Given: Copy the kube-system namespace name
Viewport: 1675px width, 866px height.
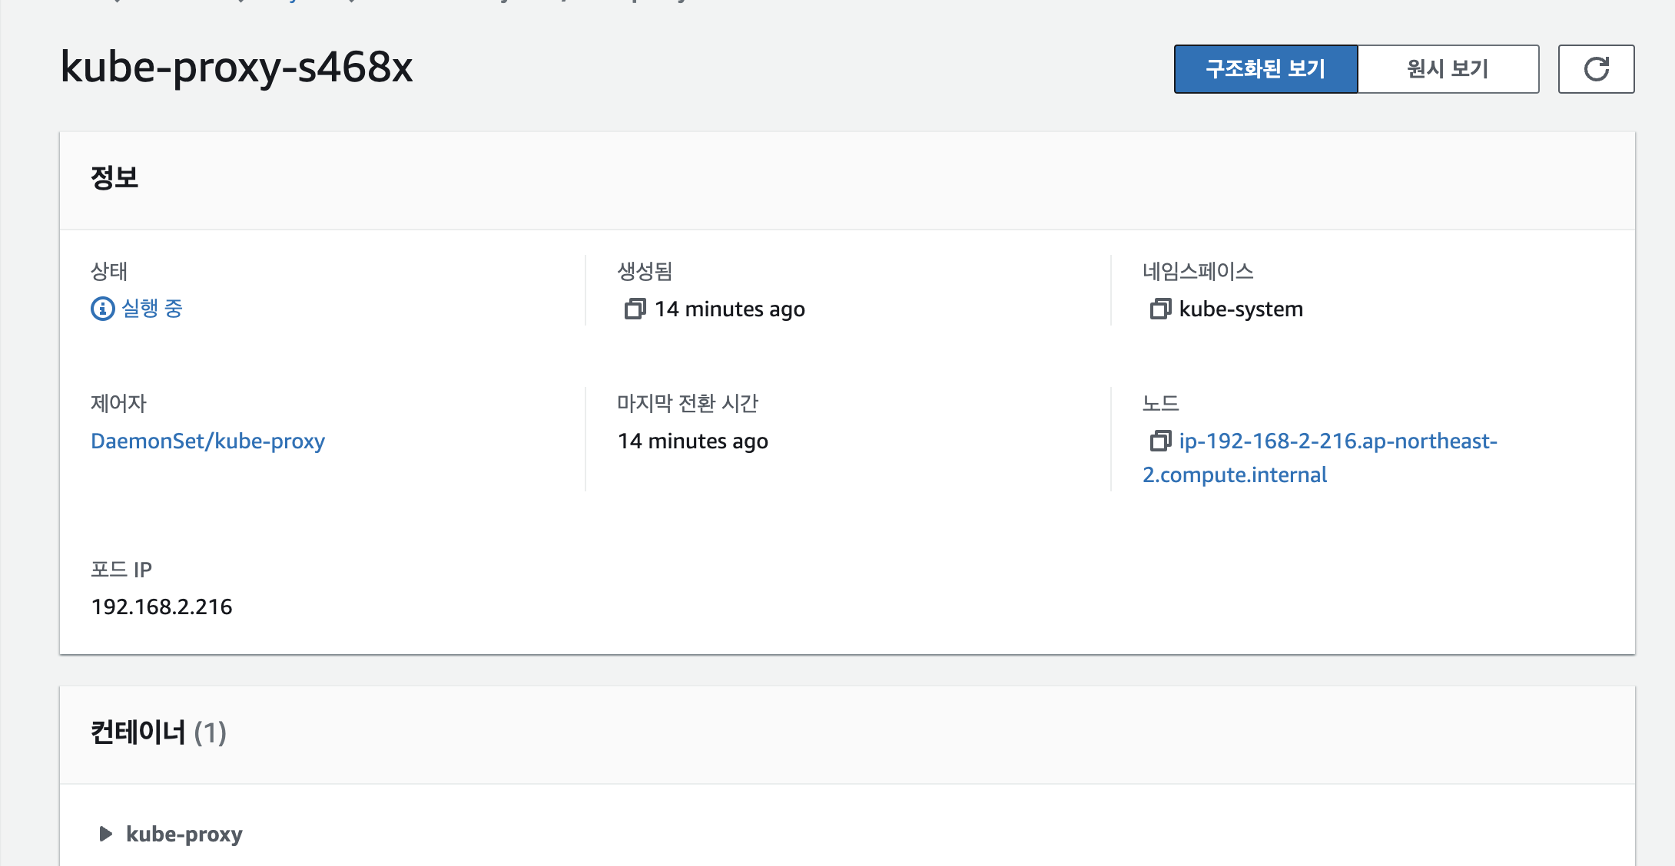Looking at the screenshot, I should click(1159, 309).
